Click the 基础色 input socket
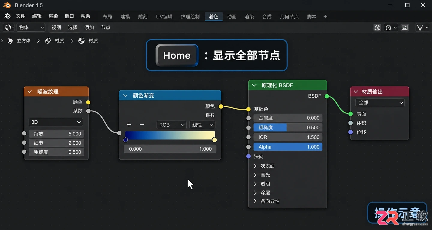Image resolution: width=432 pixels, height=230 pixels. coord(248,109)
